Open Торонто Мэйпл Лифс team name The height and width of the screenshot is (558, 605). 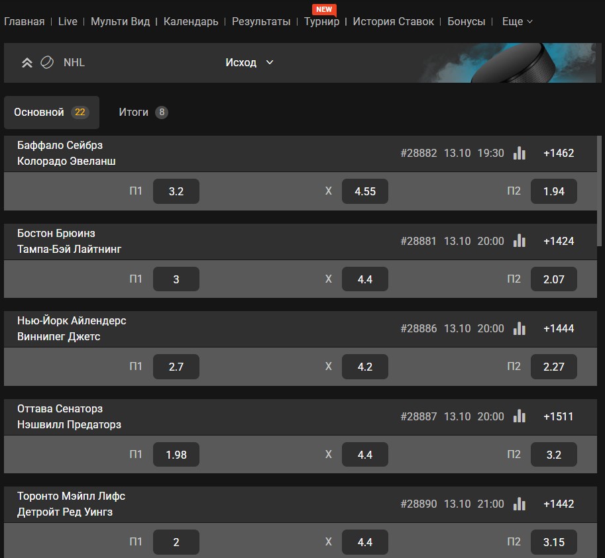point(71,496)
